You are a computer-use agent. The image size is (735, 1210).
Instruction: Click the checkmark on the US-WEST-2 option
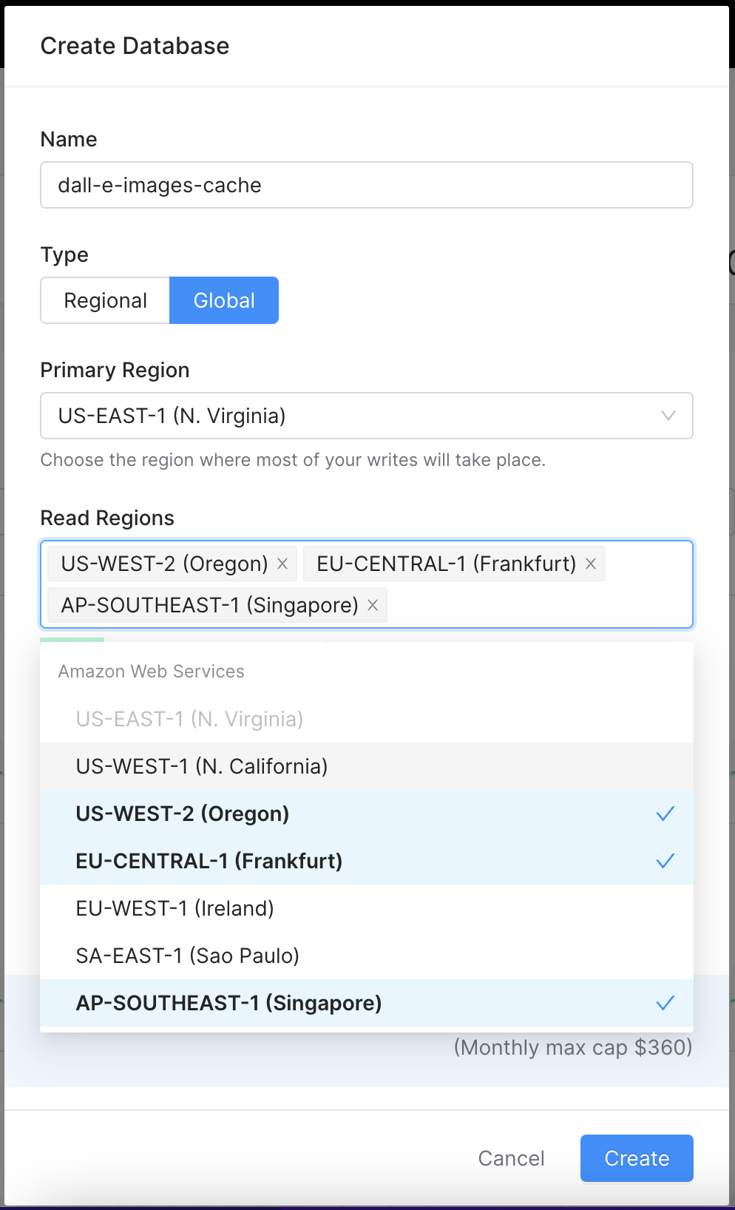[665, 814]
